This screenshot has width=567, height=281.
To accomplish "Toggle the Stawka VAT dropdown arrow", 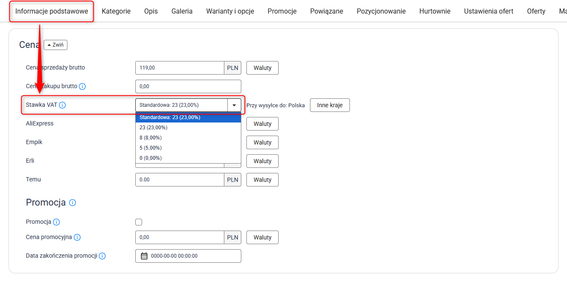I will pos(234,105).
